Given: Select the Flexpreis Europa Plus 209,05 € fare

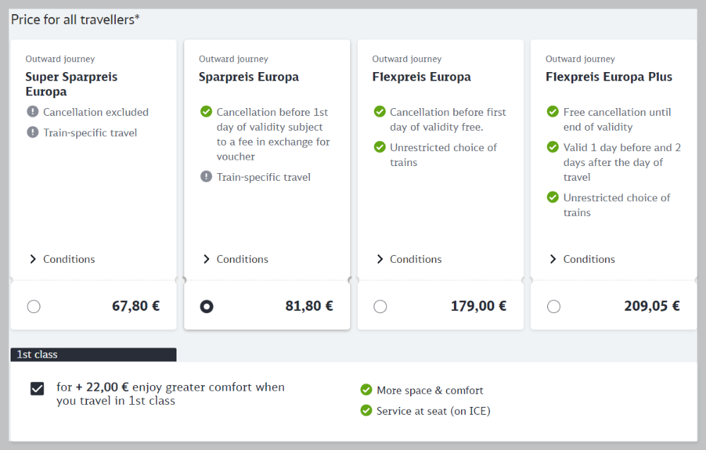Looking at the screenshot, I should [x=554, y=307].
